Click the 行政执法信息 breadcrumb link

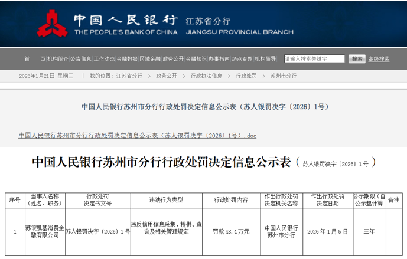(206, 76)
